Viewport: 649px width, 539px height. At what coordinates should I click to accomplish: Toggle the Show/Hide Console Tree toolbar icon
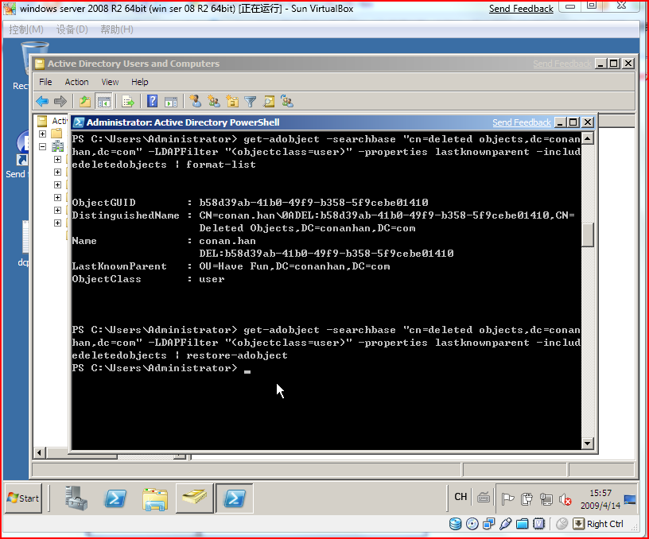(x=104, y=101)
